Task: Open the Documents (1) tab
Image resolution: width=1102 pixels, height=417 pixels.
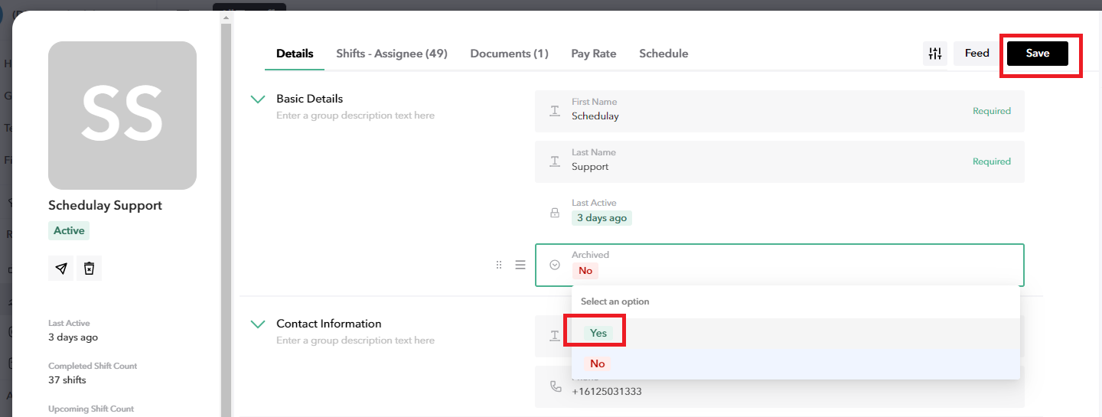Action: coord(509,54)
